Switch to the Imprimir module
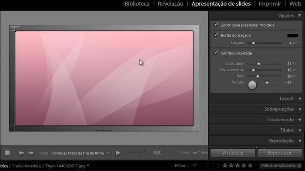This screenshot has width=305, height=171. (270, 4)
